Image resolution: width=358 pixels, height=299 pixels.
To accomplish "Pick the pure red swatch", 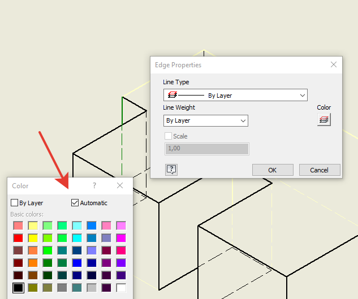I will (18, 238).
